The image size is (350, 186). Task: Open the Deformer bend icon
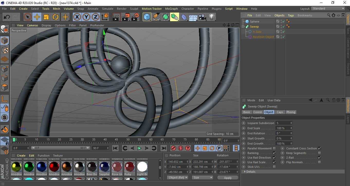(184, 17)
